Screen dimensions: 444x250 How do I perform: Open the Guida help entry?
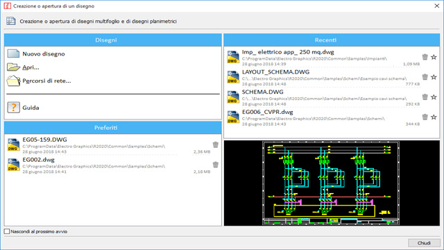click(31, 108)
